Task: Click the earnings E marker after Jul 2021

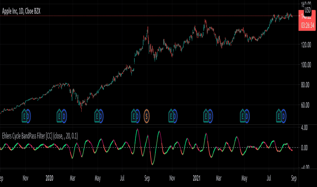Action: pyautogui.click(x=279, y=116)
